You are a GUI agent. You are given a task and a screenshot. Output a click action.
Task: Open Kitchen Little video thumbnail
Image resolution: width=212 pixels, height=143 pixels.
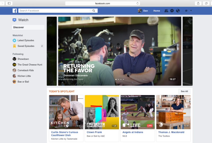[66, 112]
